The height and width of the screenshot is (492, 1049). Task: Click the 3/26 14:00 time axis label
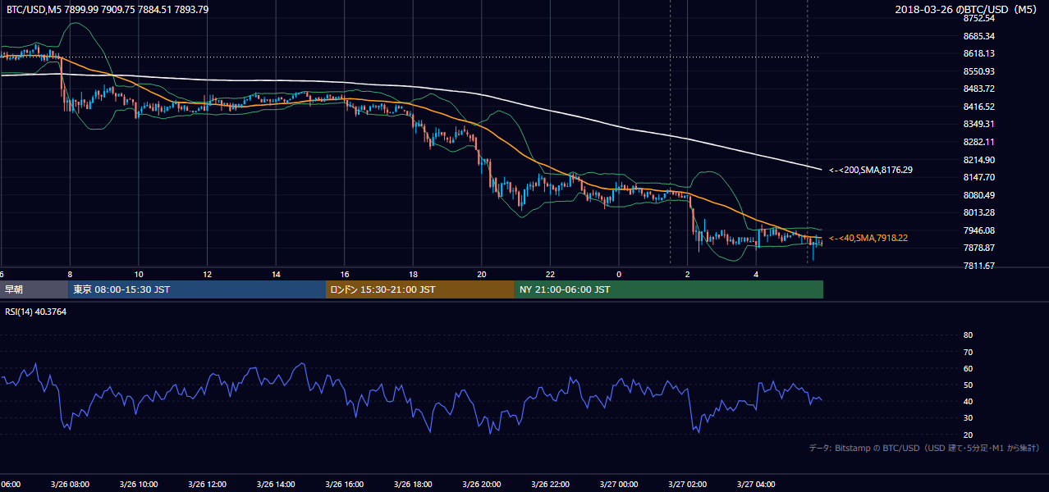[275, 485]
